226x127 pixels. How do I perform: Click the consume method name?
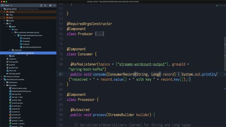coord(100,74)
